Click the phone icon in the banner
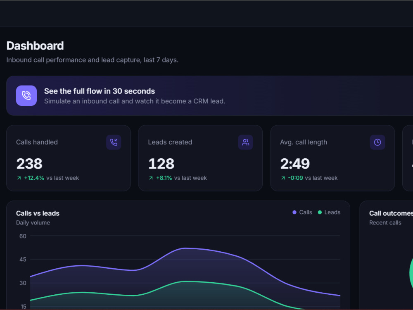The image size is (413, 310). [26, 95]
